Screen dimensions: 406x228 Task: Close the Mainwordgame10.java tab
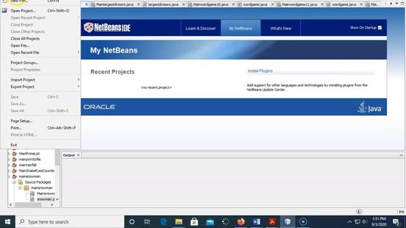click(x=233, y=4)
